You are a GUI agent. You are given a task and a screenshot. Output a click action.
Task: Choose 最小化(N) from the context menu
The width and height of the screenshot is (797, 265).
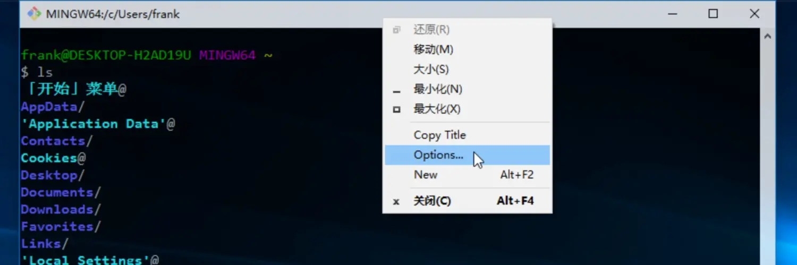coord(437,89)
